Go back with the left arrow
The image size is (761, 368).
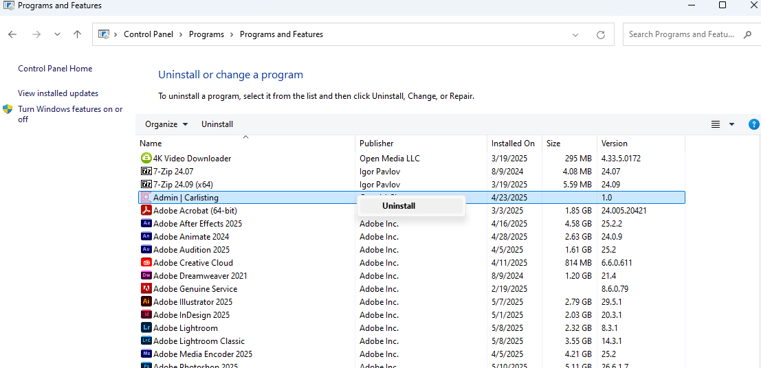pos(12,34)
